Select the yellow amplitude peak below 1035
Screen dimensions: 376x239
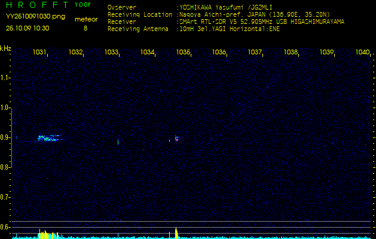point(176,232)
